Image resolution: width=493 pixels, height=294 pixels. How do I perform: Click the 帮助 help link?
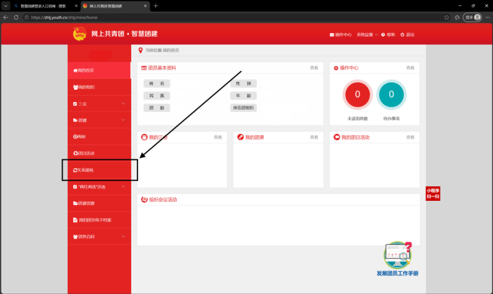(388, 35)
